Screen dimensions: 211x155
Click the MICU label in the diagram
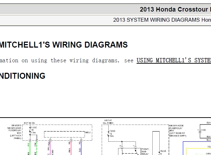(x=88, y=133)
